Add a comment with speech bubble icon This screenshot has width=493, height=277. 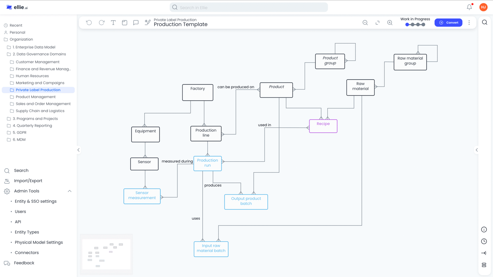(x=136, y=22)
